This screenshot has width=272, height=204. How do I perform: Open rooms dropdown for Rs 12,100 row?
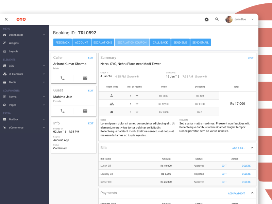point(137,104)
